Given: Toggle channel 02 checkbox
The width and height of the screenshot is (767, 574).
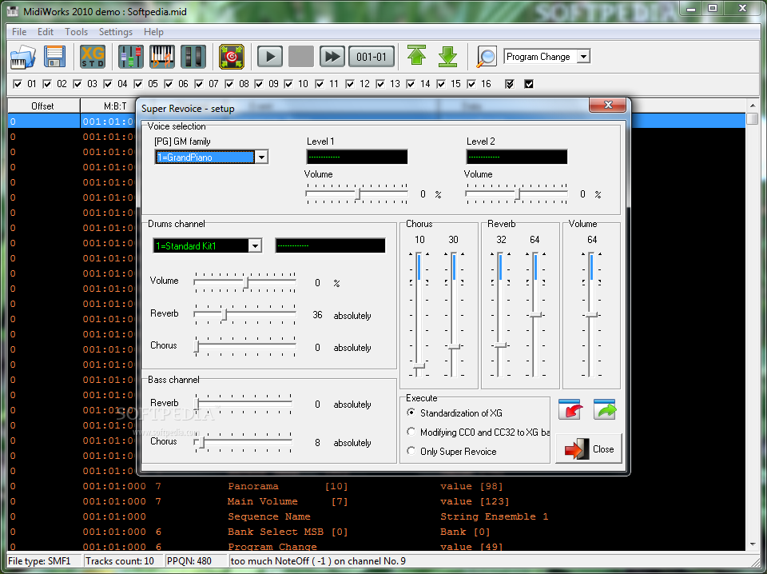Looking at the screenshot, I should [47, 84].
